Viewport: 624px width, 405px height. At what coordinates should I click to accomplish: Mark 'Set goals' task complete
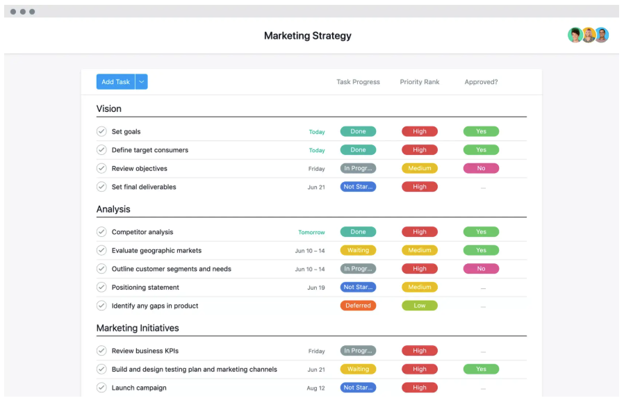pos(101,131)
